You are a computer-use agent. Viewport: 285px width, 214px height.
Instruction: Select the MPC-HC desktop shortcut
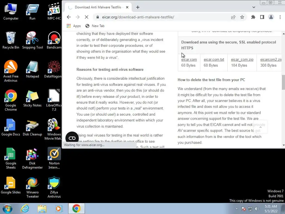pos(54,12)
